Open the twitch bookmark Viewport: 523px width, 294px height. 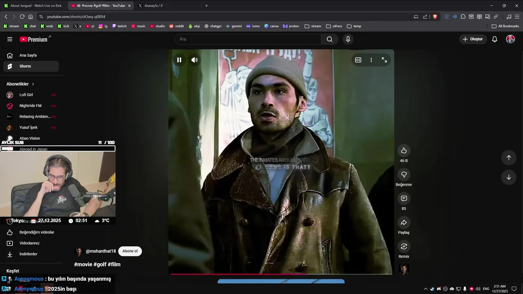coord(119,26)
